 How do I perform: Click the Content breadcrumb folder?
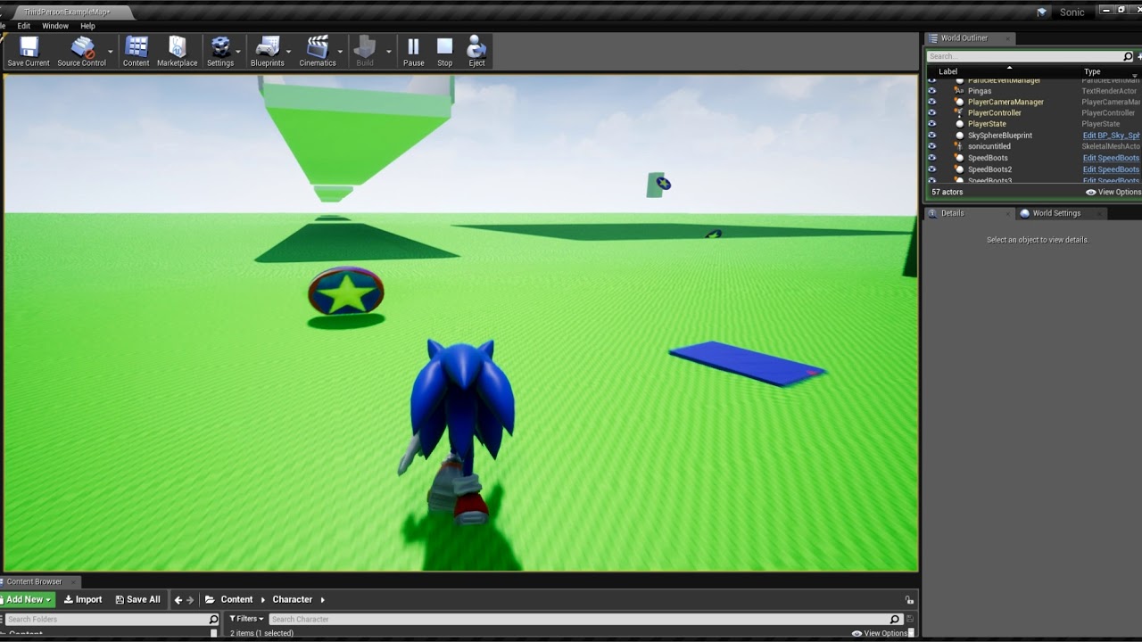click(236, 599)
